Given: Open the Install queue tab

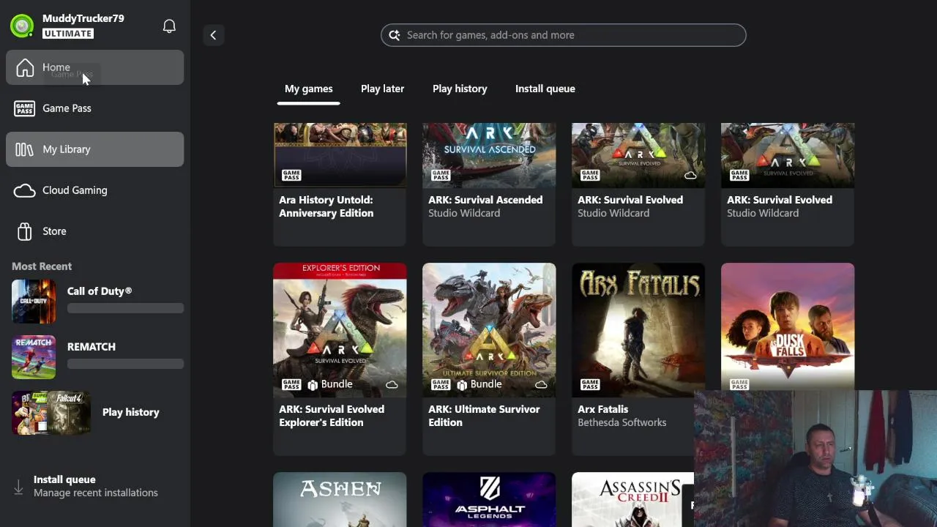Looking at the screenshot, I should pos(545,89).
